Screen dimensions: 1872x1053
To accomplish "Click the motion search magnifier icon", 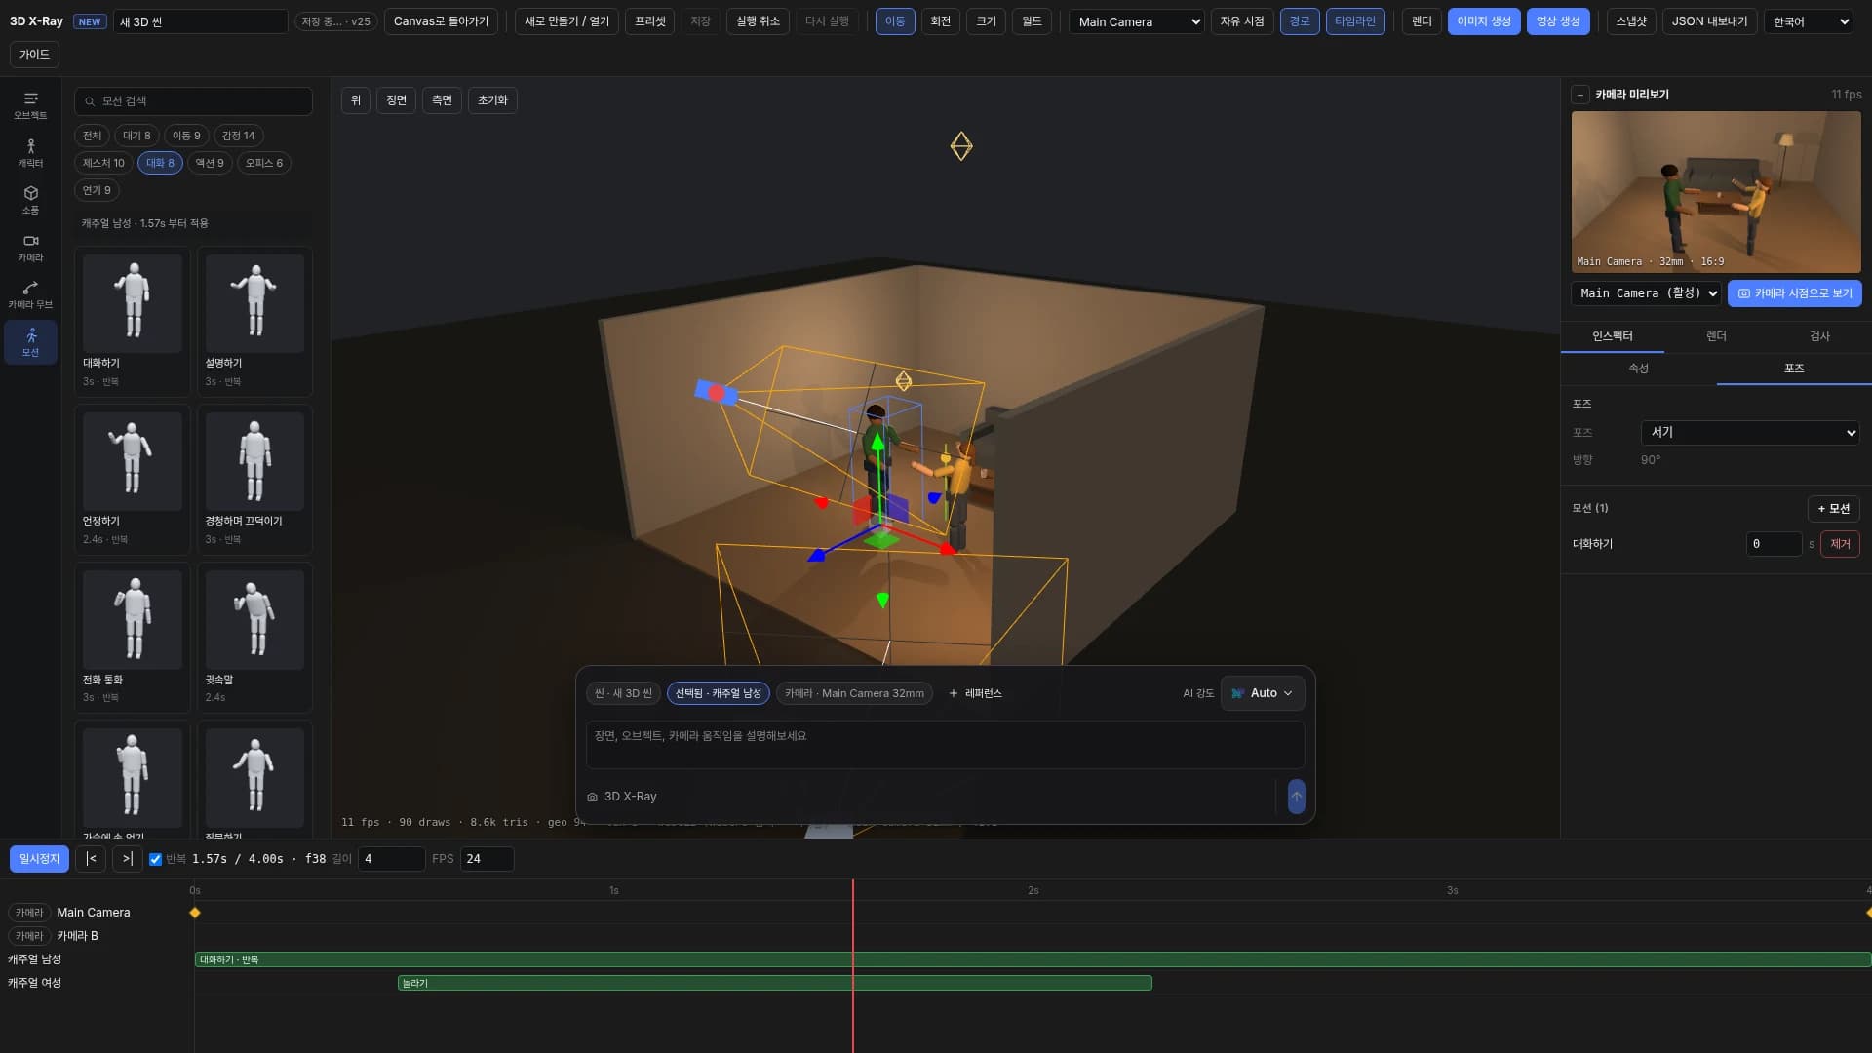I will [x=90, y=101].
